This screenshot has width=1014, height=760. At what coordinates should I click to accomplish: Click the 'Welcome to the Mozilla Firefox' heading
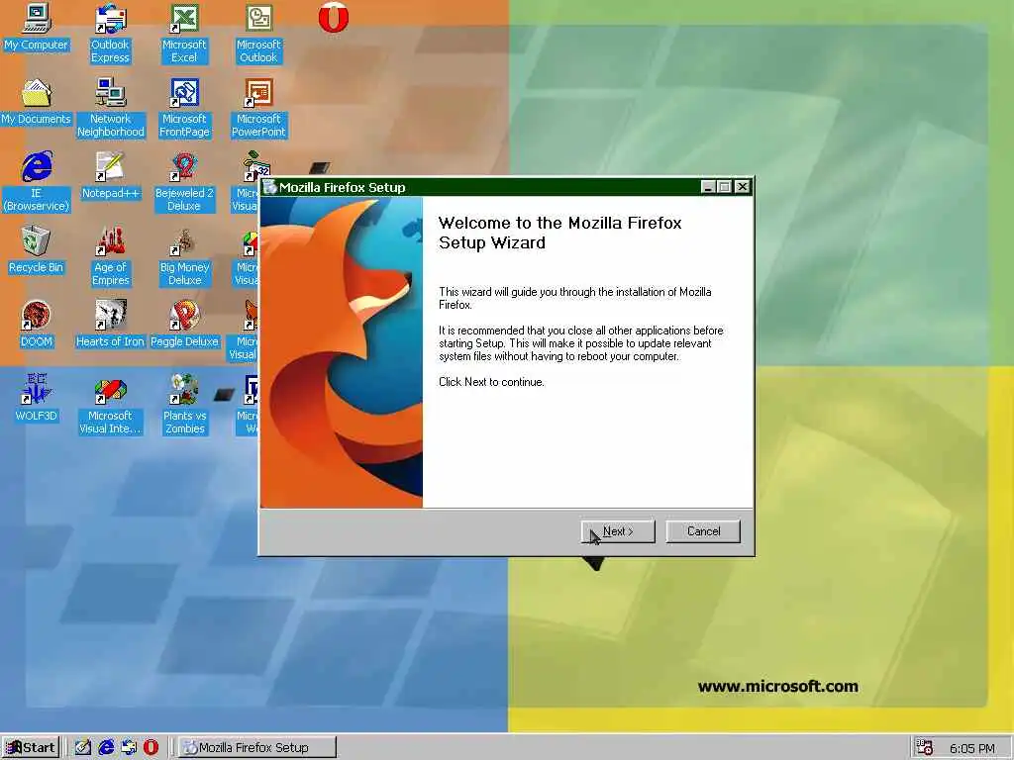pos(560,233)
